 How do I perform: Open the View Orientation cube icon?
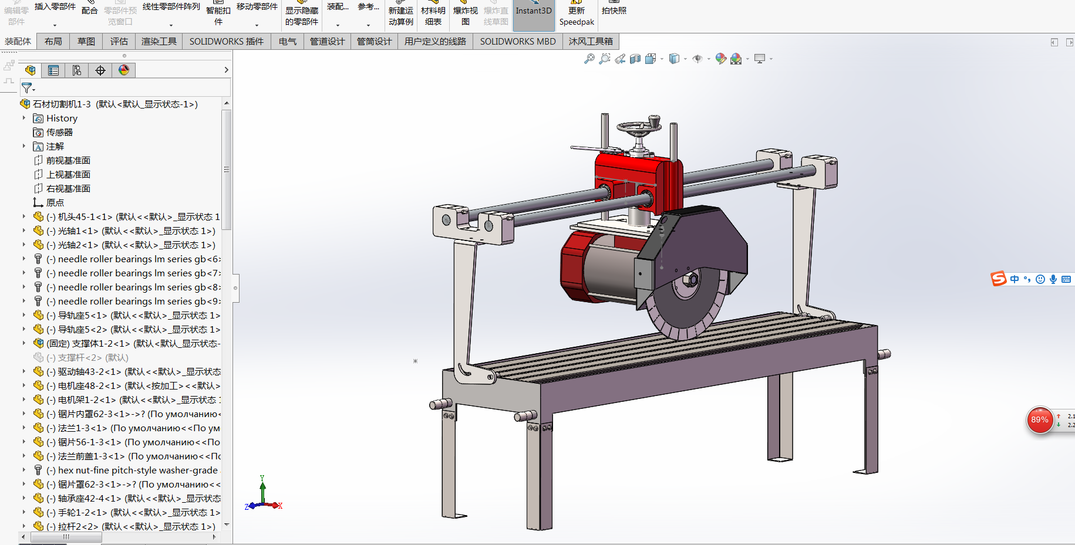[x=650, y=59]
